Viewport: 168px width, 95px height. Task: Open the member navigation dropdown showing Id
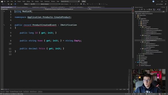[110, 9]
